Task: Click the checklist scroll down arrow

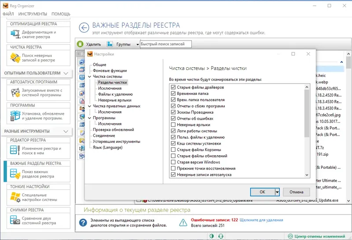Action: pos(307,175)
